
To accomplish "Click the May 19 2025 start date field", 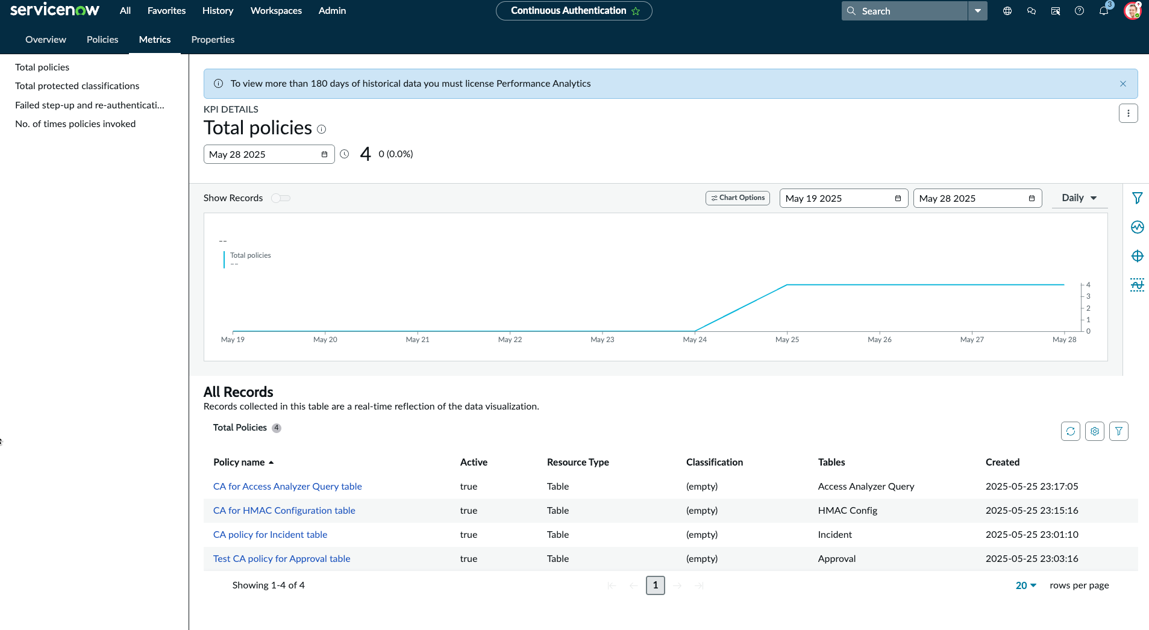I will click(844, 198).
